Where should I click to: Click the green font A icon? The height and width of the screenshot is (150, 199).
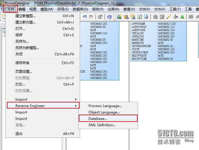point(182,17)
